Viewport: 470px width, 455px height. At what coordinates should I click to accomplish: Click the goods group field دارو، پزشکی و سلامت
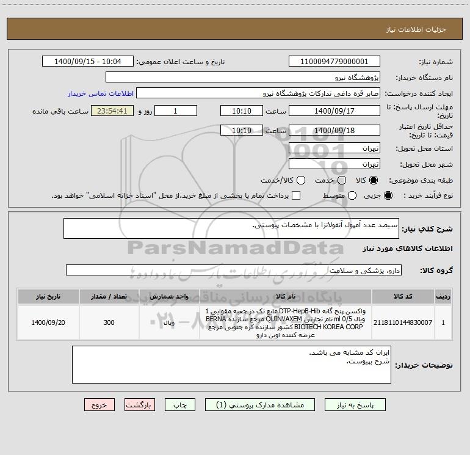(x=234, y=270)
